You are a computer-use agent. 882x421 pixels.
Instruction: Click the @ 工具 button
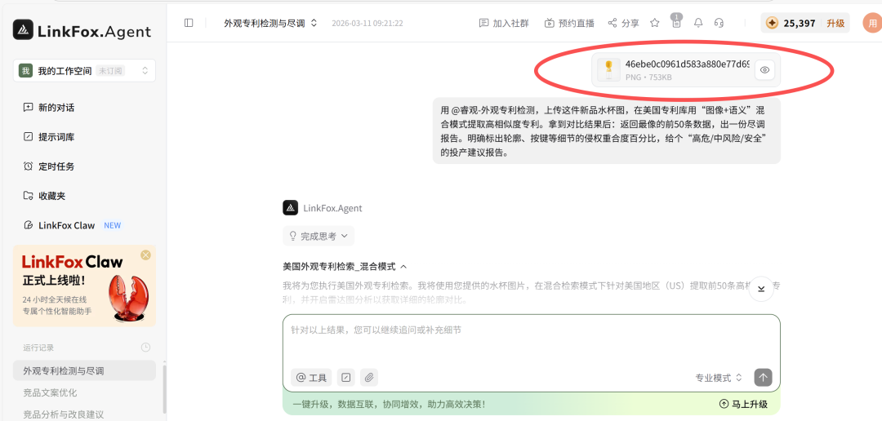pos(311,378)
